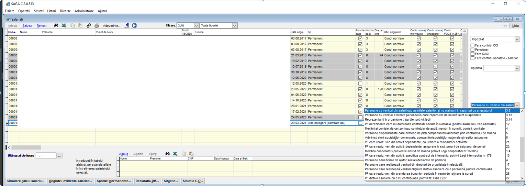
Task: Collapse the Persoane cu venituri din salarii dropdown
Action: pos(517,105)
